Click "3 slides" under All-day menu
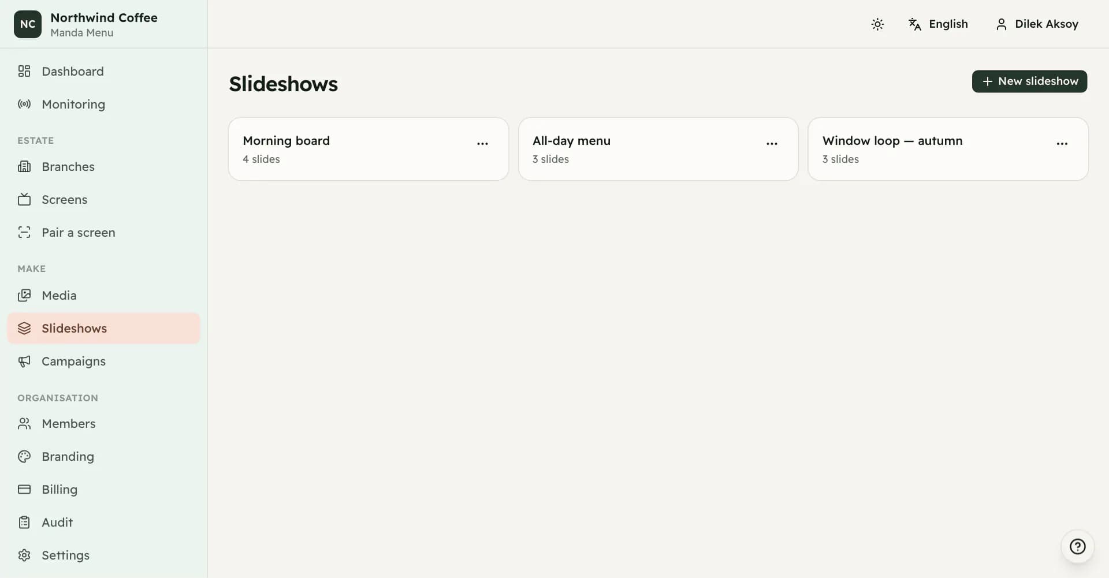 [550, 159]
